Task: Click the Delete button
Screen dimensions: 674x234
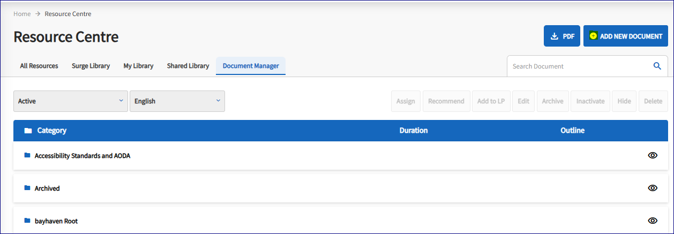Action: pyautogui.click(x=653, y=101)
